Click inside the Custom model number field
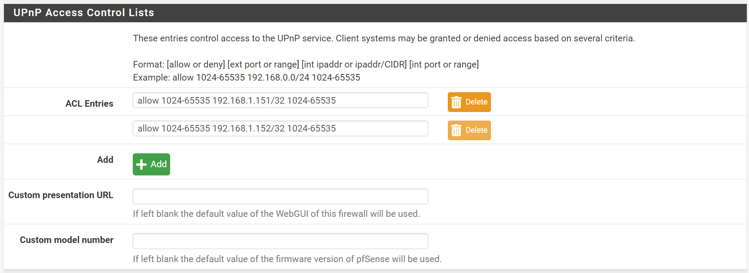Screen dimensions: 749x273 pyautogui.click(x=280, y=241)
